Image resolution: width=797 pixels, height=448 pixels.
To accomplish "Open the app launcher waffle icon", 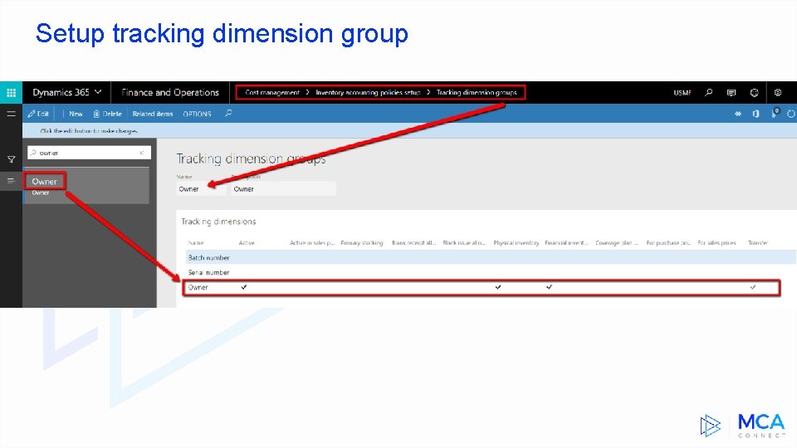I will click(x=11, y=92).
